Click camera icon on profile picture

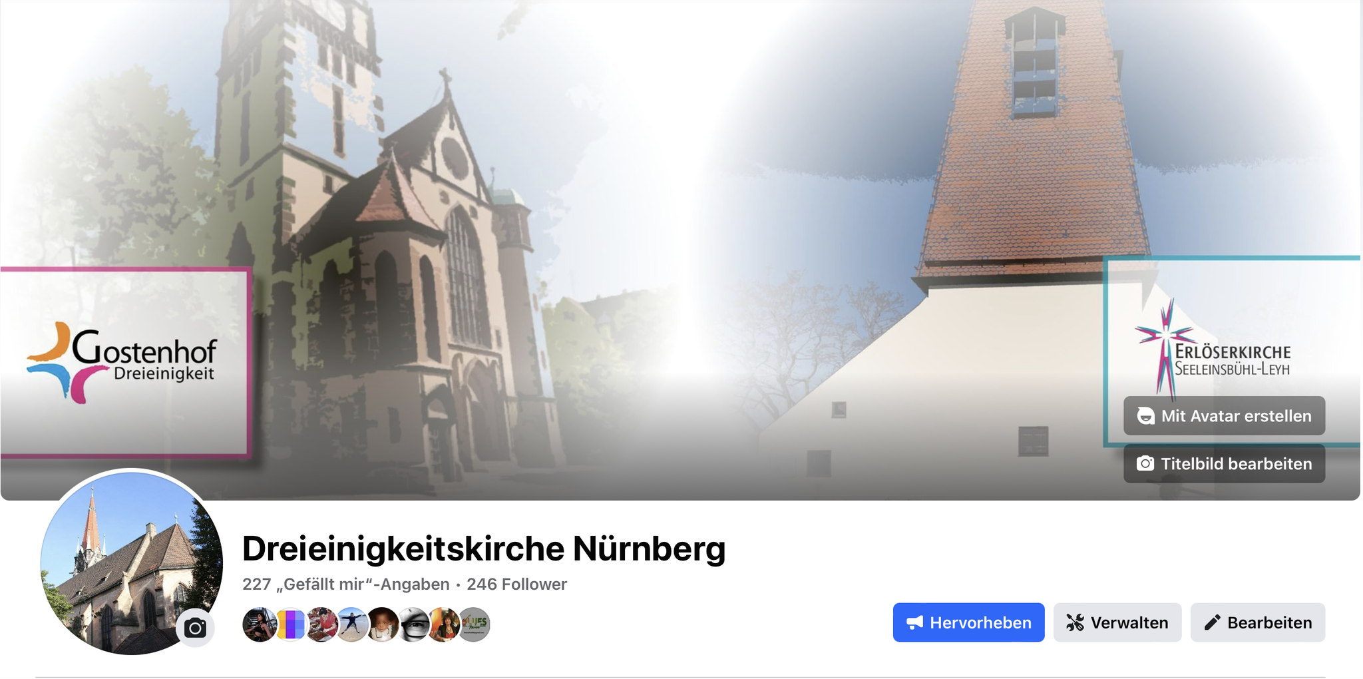click(195, 628)
